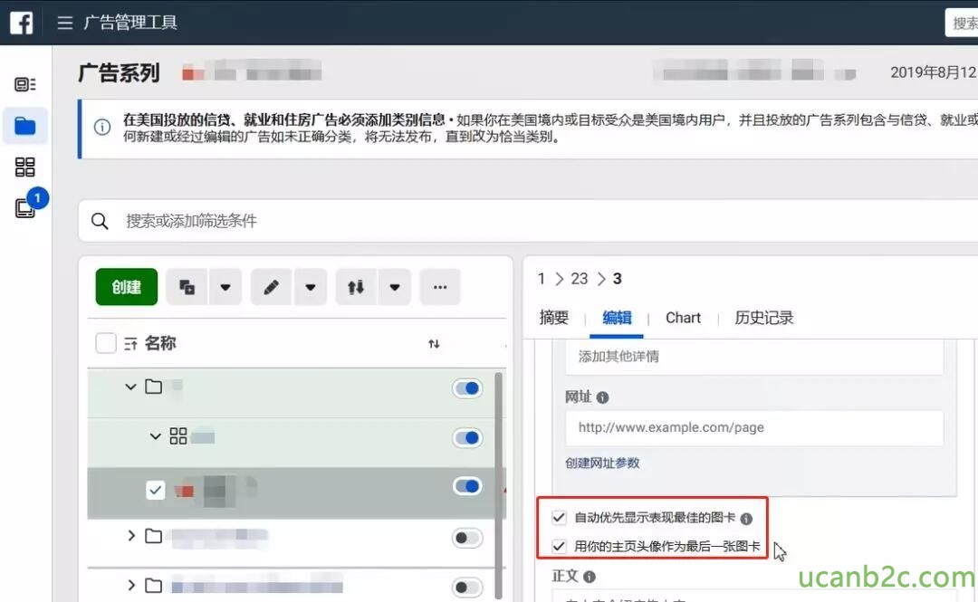Click folder icon of the first campaign row
978x602 pixels.
pyautogui.click(x=153, y=387)
